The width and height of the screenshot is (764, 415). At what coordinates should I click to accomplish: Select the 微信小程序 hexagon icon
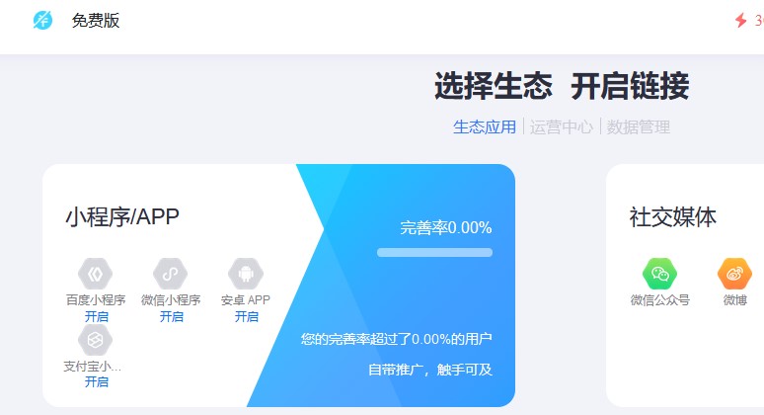coord(171,274)
